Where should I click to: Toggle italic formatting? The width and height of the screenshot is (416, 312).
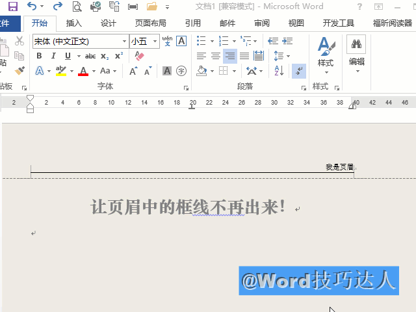53,56
